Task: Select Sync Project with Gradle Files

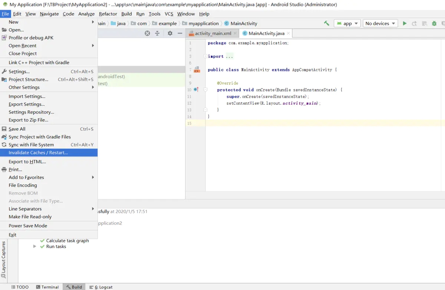Action: click(49, 137)
